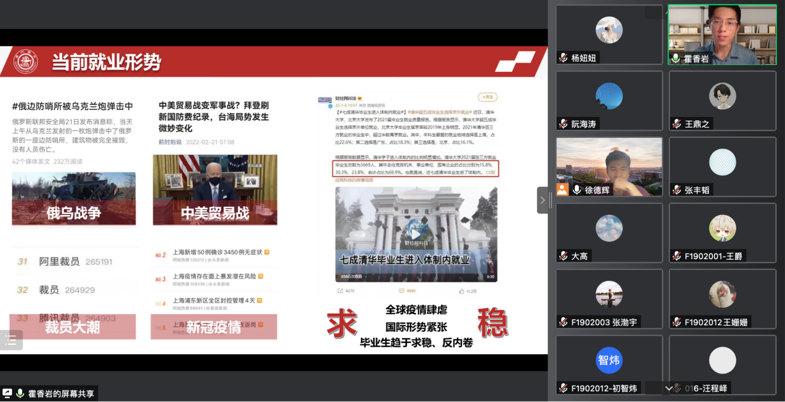The image size is (785, 402).
Task: Click the green microphone icon on 霍香岩's video
Action: click(x=675, y=59)
